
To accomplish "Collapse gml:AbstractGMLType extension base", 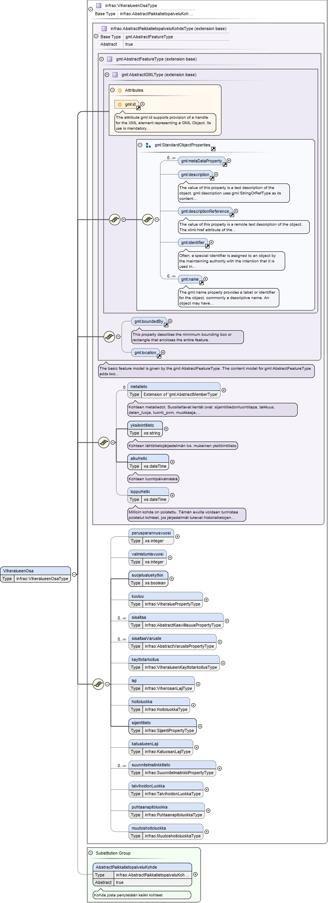I will 107,75.
